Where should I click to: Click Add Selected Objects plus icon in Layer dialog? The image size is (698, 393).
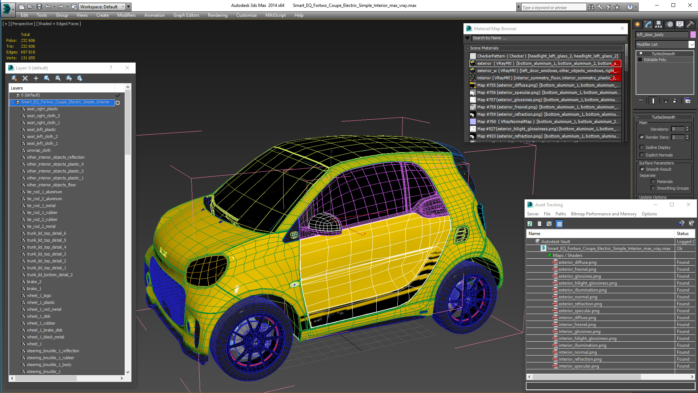[x=36, y=78]
